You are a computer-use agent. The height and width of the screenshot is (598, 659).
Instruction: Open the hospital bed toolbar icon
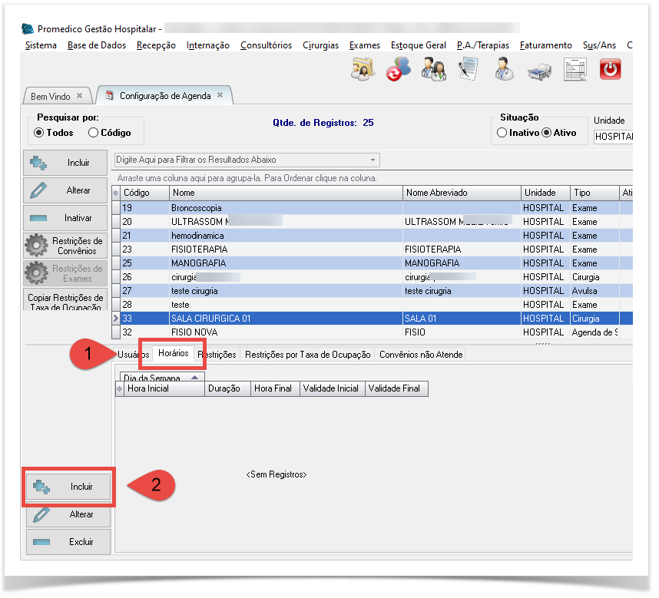[x=539, y=71]
